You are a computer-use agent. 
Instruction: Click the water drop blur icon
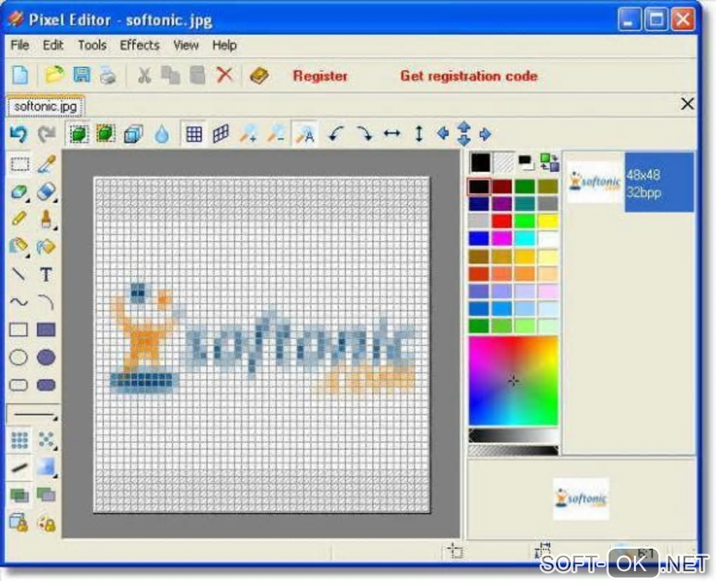click(x=162, y=135)
